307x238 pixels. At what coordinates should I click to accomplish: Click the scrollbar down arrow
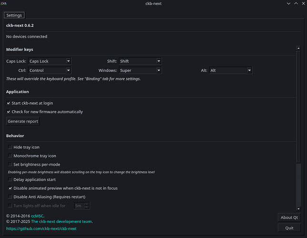click(298, 208)
